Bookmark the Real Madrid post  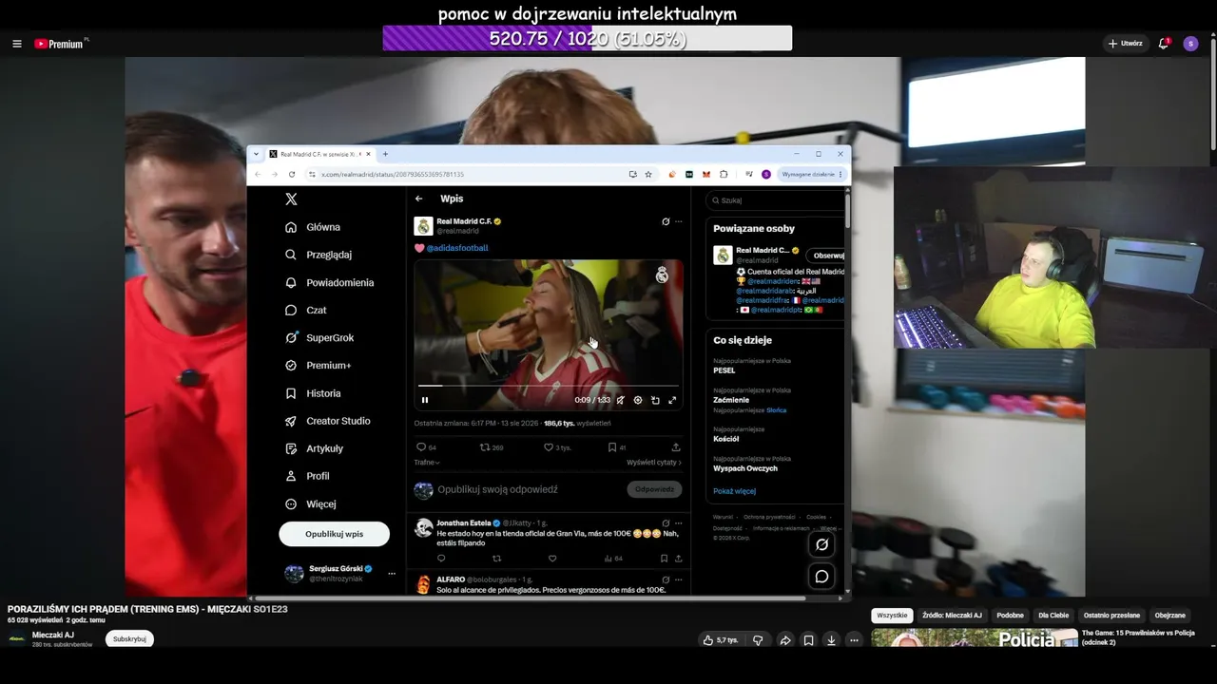pos(612,447)
